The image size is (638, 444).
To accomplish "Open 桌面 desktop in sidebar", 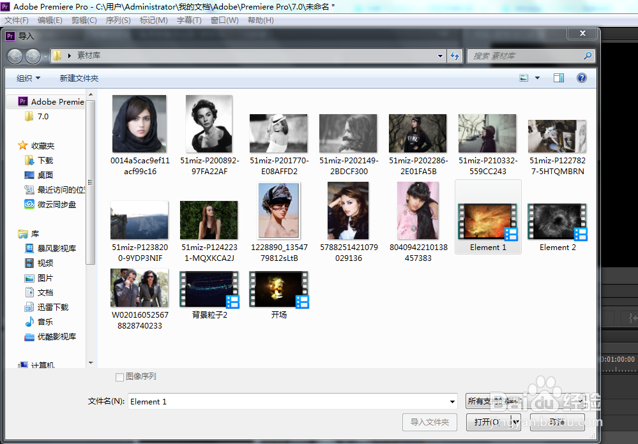I will [x=39, y=175].
